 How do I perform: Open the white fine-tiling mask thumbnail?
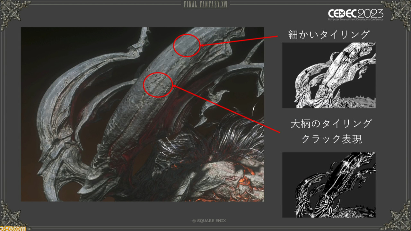click(329, 75)
